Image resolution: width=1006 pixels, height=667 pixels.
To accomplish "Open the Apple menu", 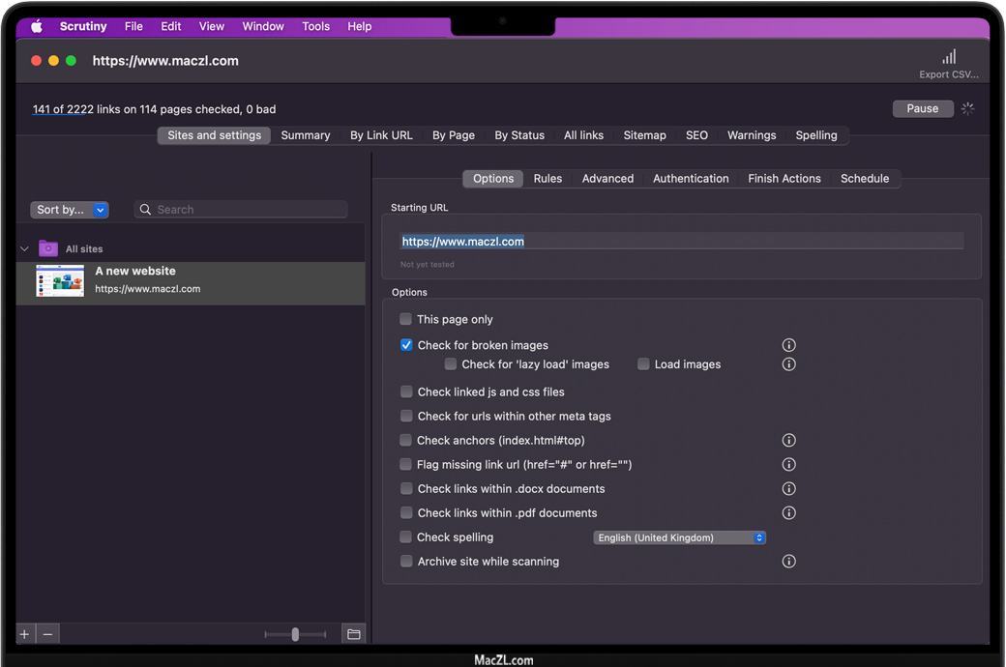I will click(37, 27).
